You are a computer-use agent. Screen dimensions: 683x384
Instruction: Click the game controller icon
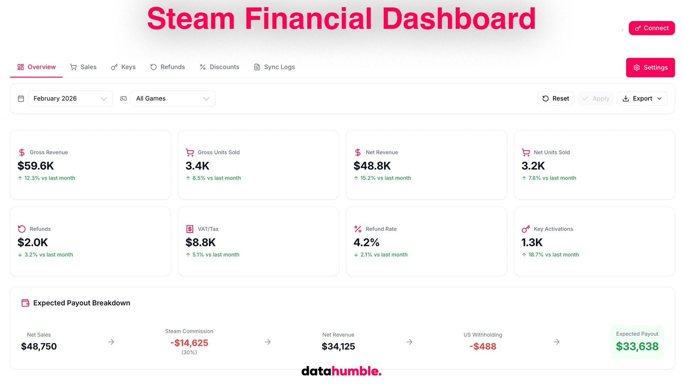(x=123, y=98)
